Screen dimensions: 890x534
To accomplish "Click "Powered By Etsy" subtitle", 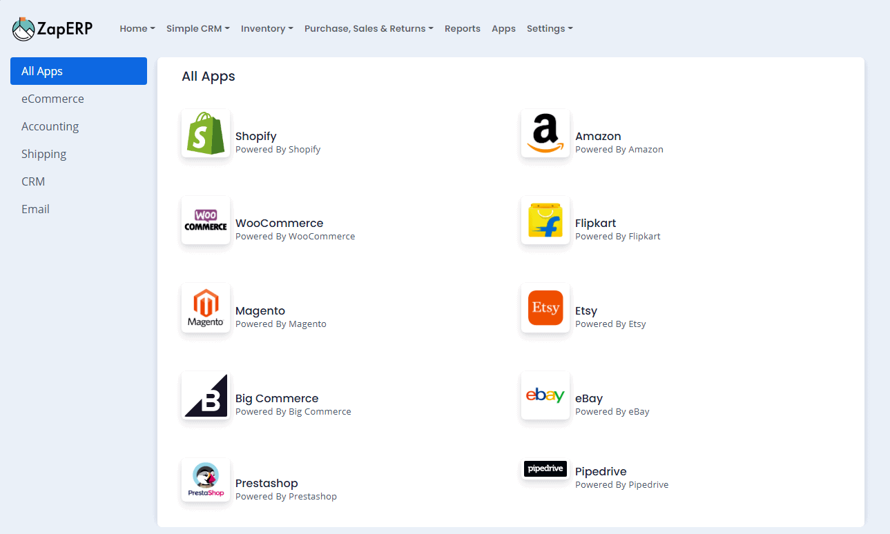I will pos(610,324).
